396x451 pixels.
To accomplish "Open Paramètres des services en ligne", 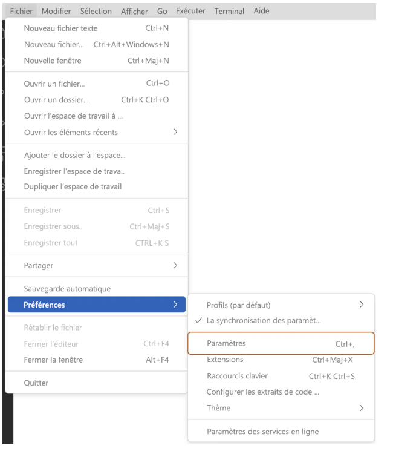I will point(281,432).
